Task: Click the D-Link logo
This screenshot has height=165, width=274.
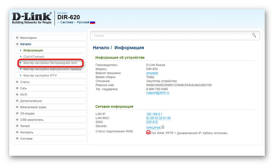Action: click(x=32, y=18)
